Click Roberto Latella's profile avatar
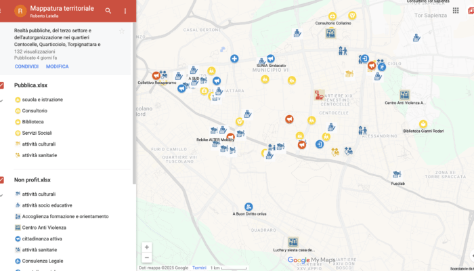The width and height of the screenshot is (474, 271). [20, 12]
